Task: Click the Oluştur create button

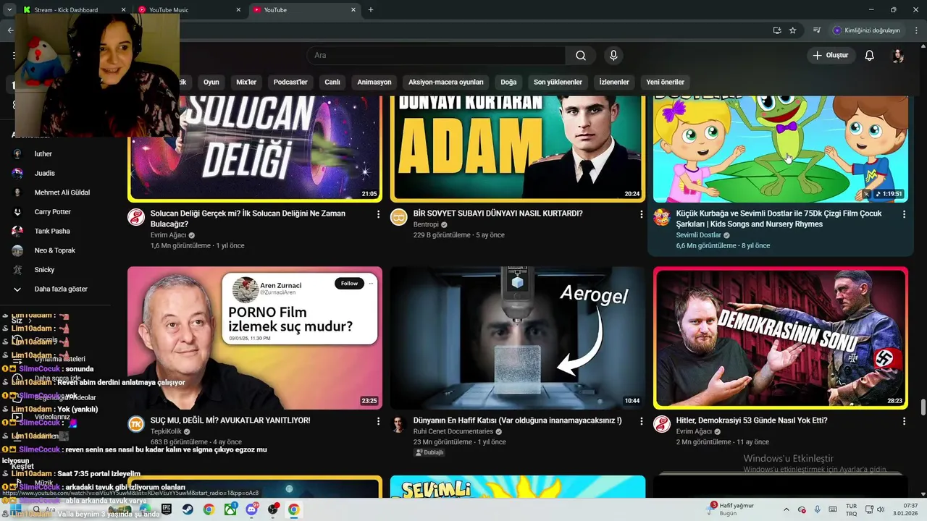Action: point(831,56)
